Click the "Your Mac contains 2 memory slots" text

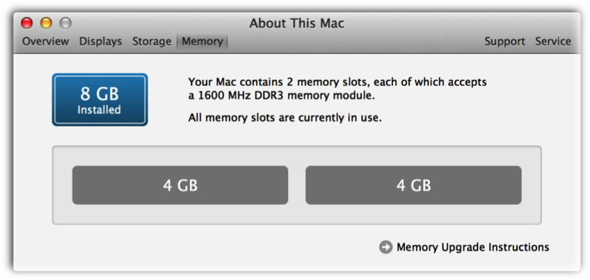[337, 82]
